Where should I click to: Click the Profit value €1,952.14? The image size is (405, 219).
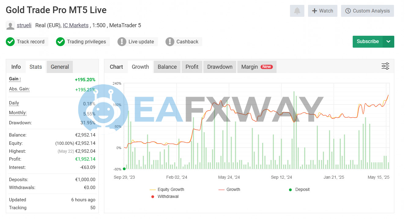(x=85, y=159)
